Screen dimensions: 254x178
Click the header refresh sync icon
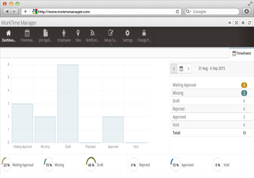pyautogui.click(x=250, y=23)
